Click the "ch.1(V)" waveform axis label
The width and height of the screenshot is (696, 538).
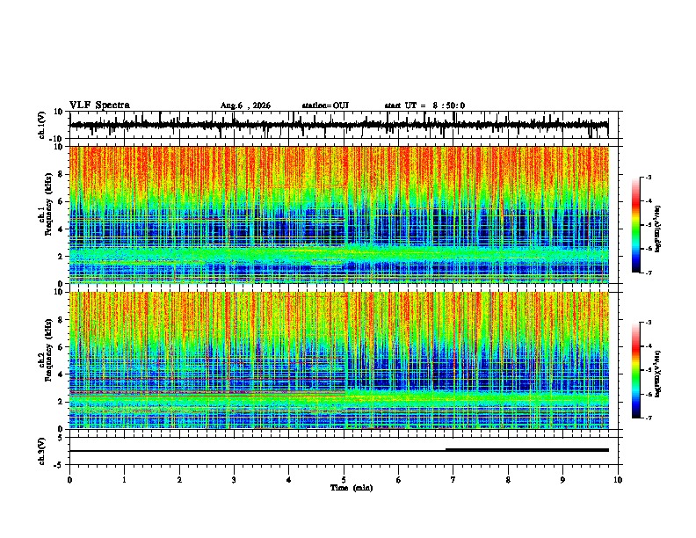coord(42,125)
